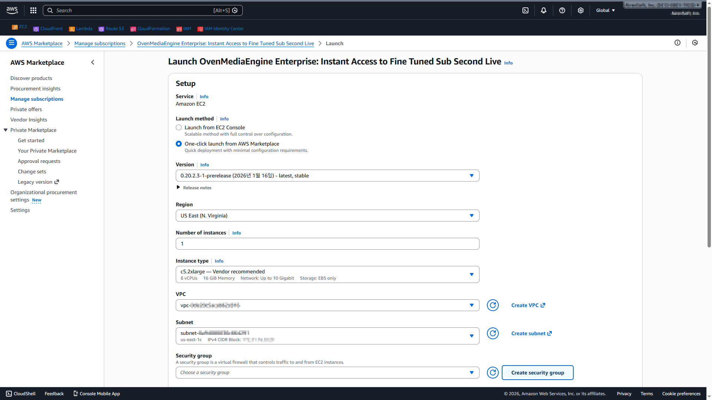The height and width of the screenshot is (400, 712).
Task: Refresh the VPC list
Action: click(x=492, y=305)
